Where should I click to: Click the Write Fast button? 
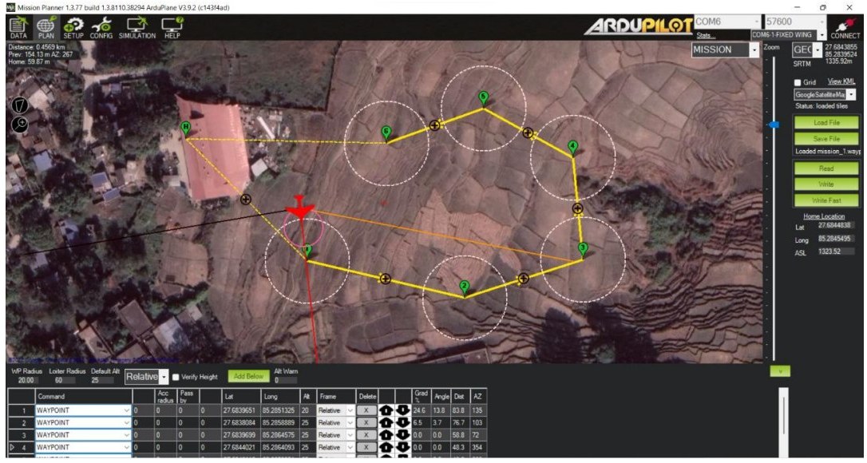pyautogui.click(x=826, y=200)
